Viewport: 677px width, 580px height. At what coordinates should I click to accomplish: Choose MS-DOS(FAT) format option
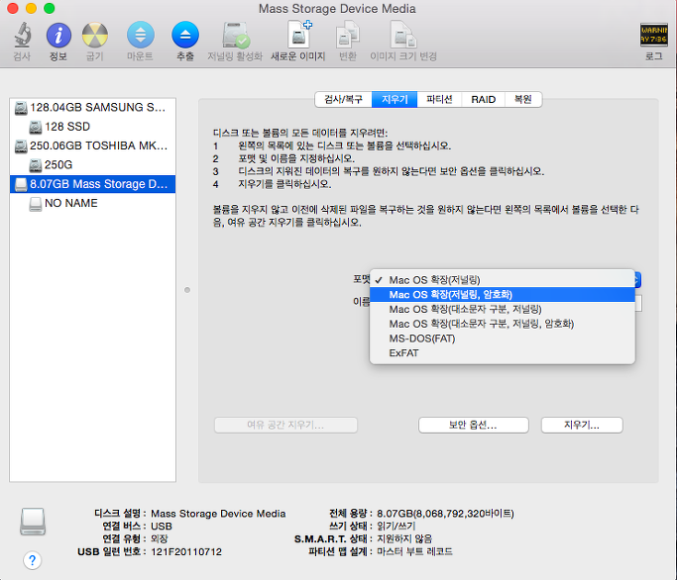pos(503,338)
